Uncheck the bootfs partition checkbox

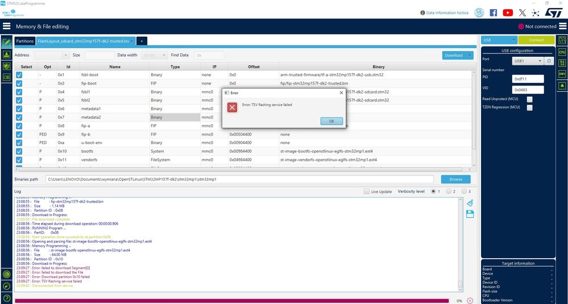(19, 151)
